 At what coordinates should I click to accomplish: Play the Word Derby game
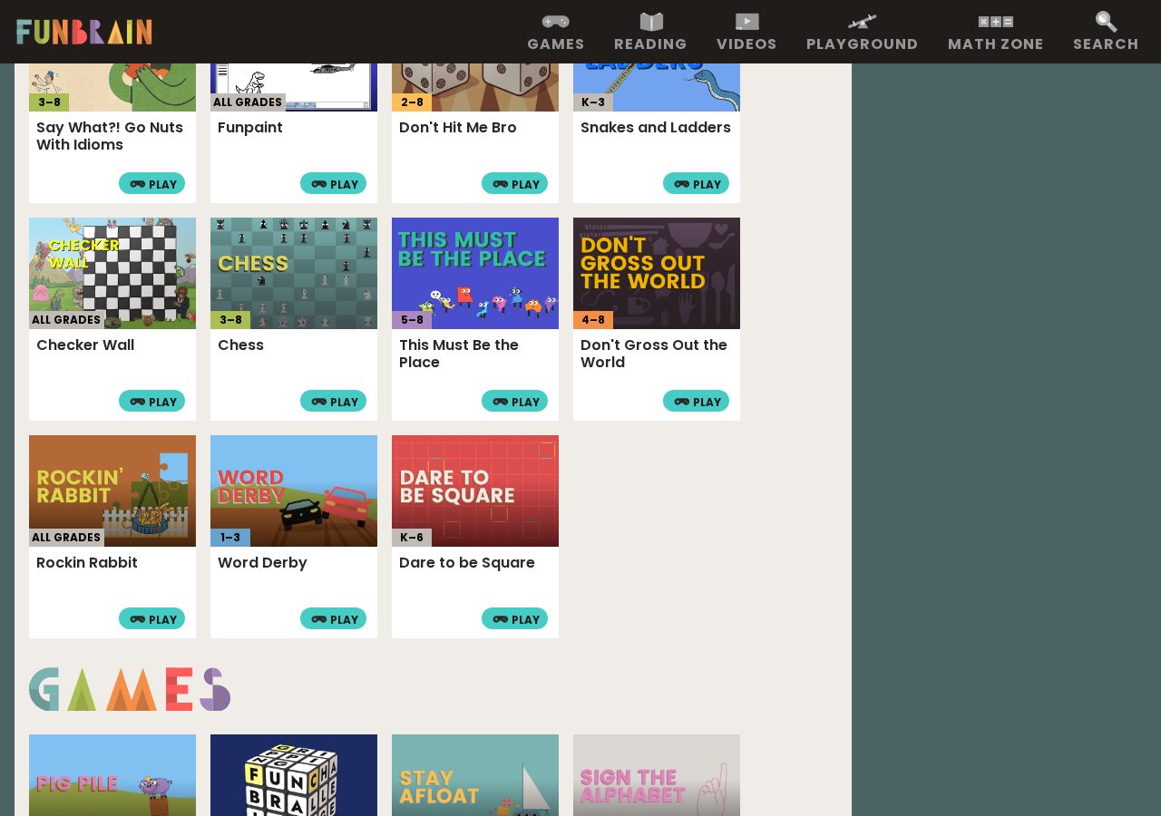click(333, 618)
